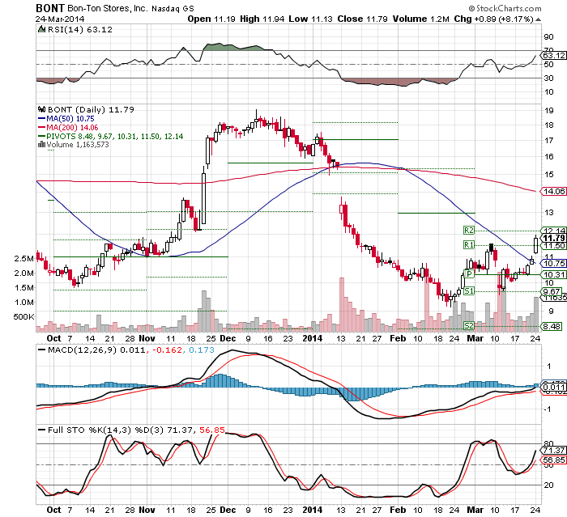Viewport: 567px width, 517px height.
Task: Click the High 11.94 value
Action: [x=262, y=19]
